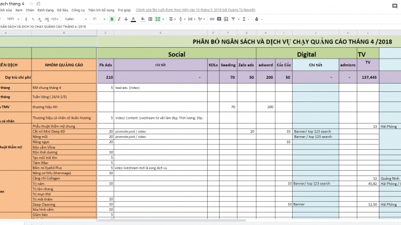Open the Xem menu
The image size is (401, 225).
[19, 10]
